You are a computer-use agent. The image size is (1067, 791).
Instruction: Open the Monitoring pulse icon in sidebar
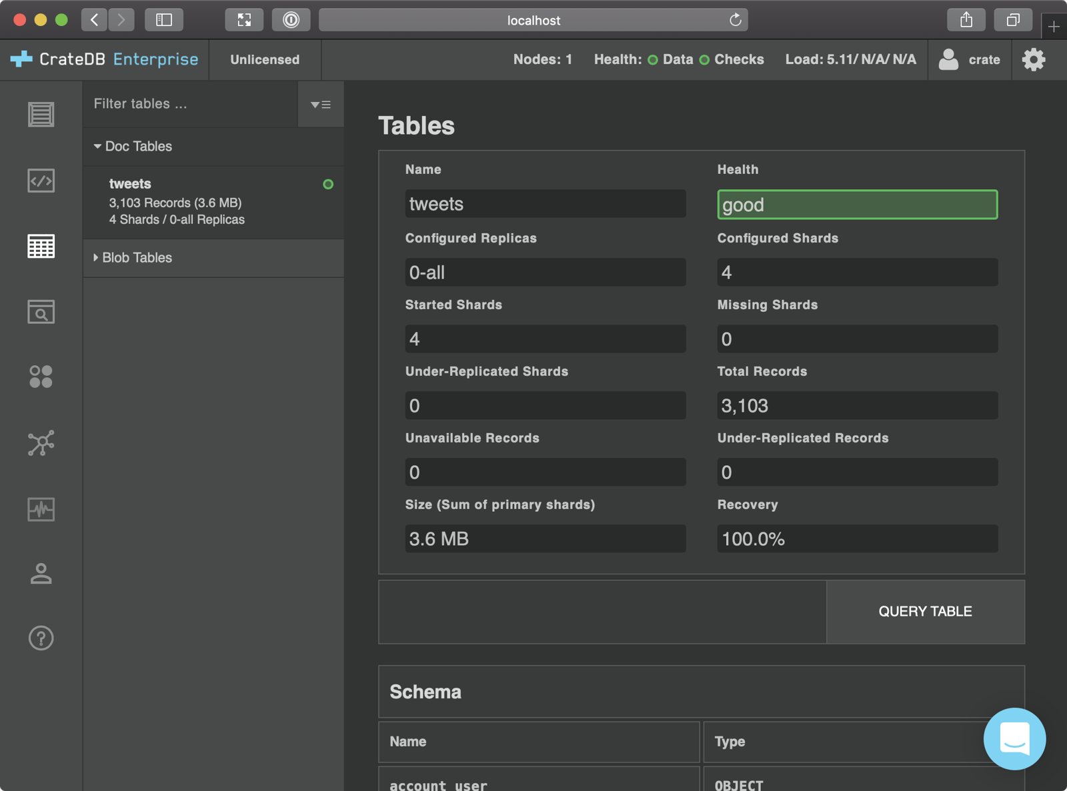(x=41, y=509)
